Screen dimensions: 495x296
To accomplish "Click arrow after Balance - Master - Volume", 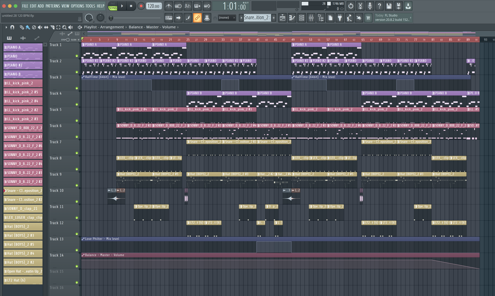I will [178, 27].
